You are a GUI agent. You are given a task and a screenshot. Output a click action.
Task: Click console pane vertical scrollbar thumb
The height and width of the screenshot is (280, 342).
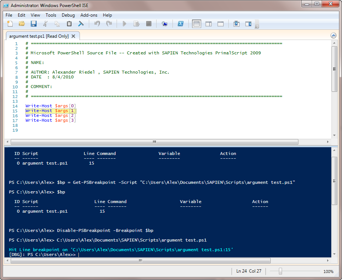pyautogui.click(x=334, y=181)
